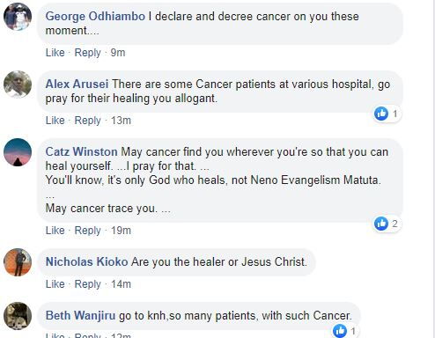Like Catz Winston's comment
Image resolution: width=435 pixels, height=338 pixels.
pos(55,231)
